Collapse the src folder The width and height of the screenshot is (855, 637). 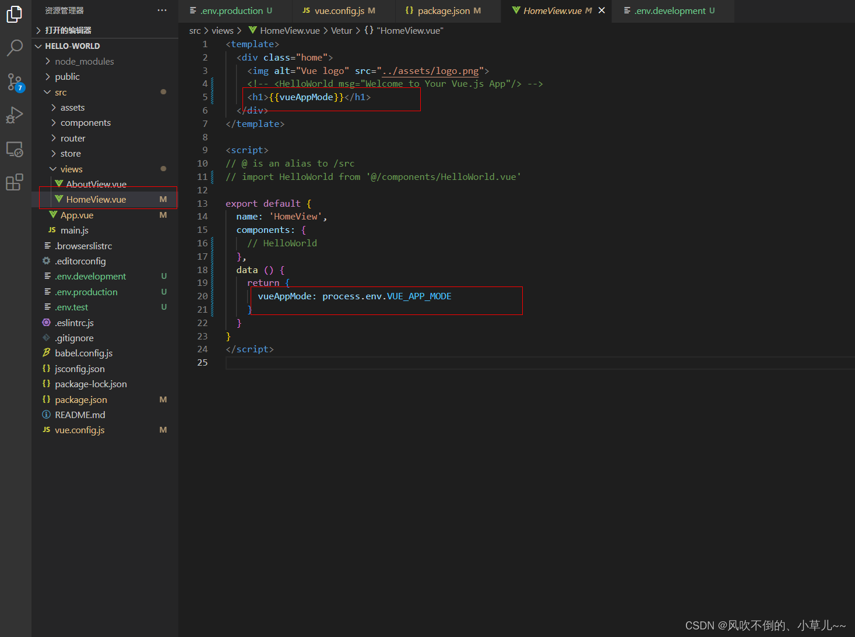click(x=105, y=92)
